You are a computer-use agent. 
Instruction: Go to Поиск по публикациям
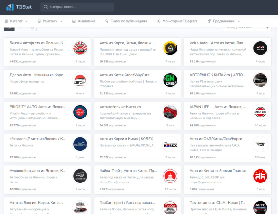tap(126, 21)
